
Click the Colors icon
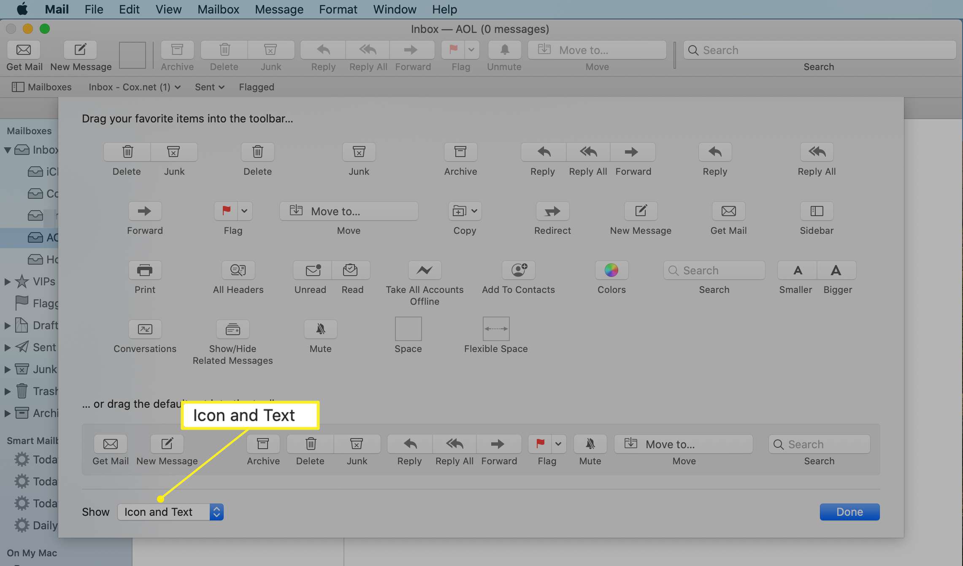pos(611,270)
